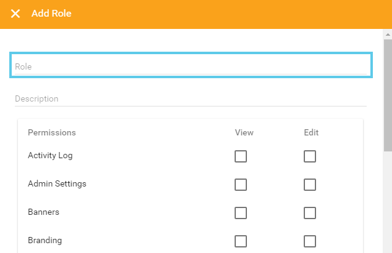
Task: Toggle Edit permission for Banners
Action: pos(310,213)
